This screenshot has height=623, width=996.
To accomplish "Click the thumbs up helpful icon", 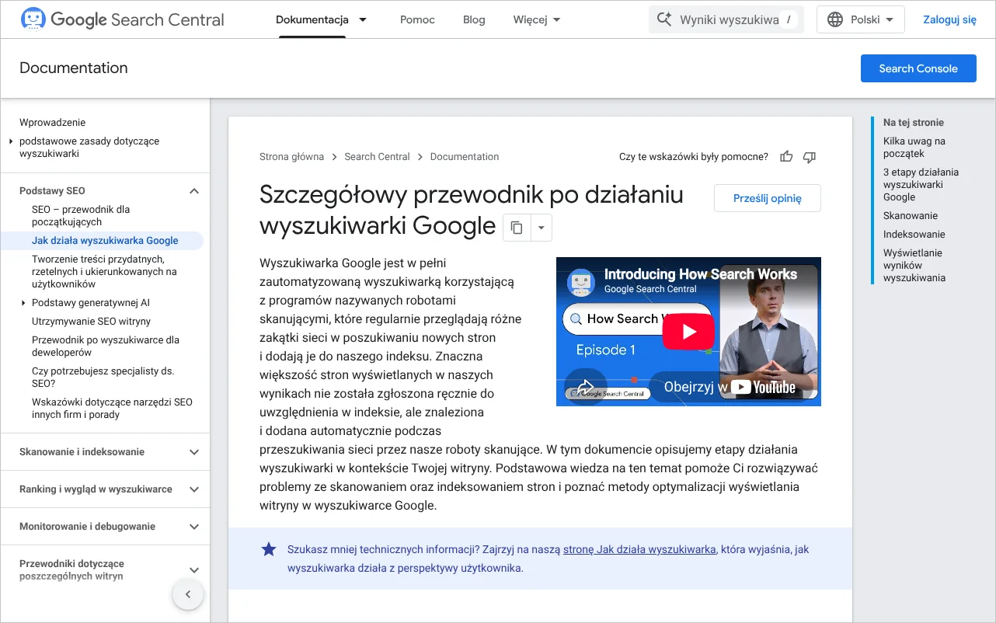I will coord(786,157).
